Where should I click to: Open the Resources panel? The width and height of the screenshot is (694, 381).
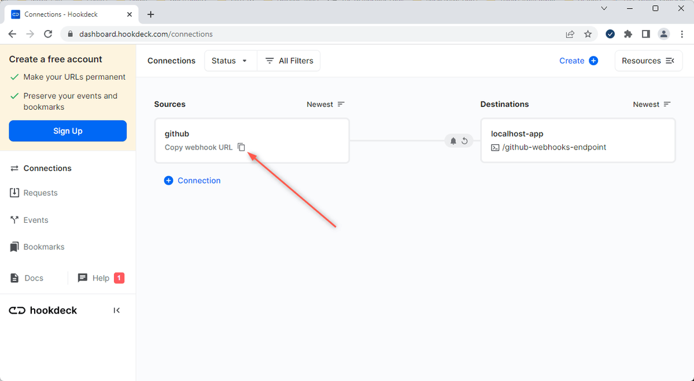[648, 61]
